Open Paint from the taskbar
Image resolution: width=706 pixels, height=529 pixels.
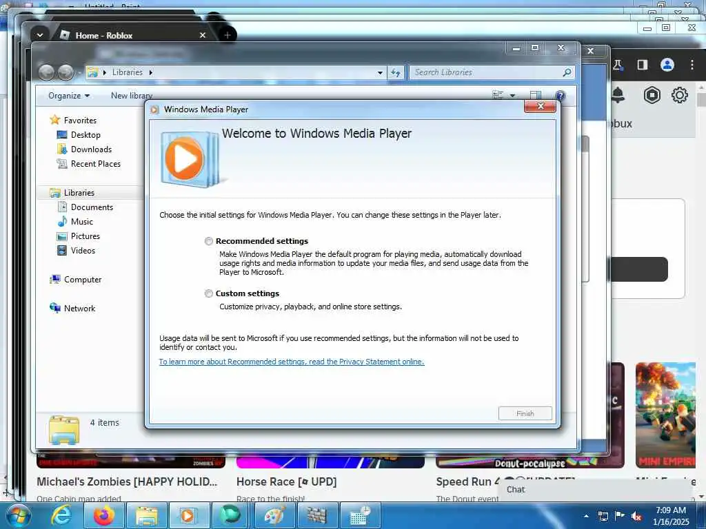(274, 516)
